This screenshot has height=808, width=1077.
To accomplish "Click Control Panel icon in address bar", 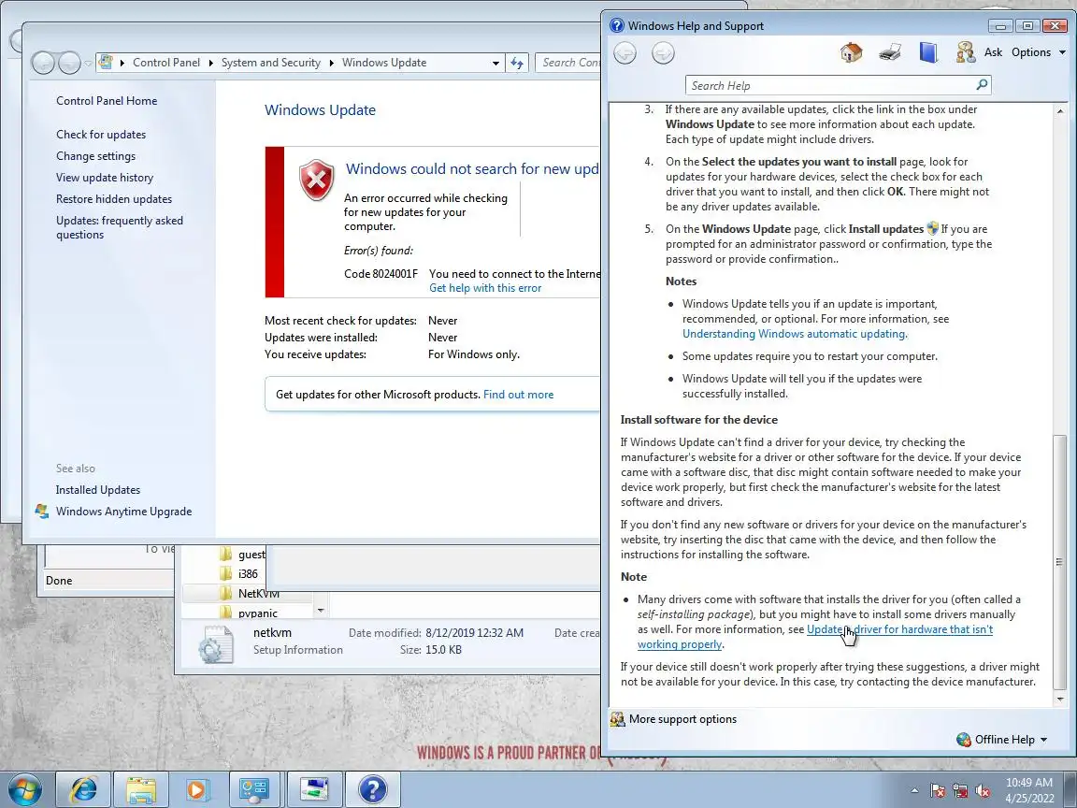I will click(106, 62).
